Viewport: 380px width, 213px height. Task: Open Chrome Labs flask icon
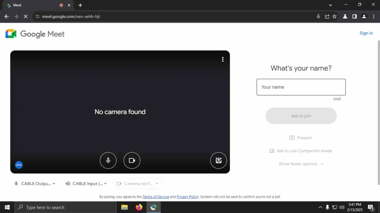click(x=345, y=17)
